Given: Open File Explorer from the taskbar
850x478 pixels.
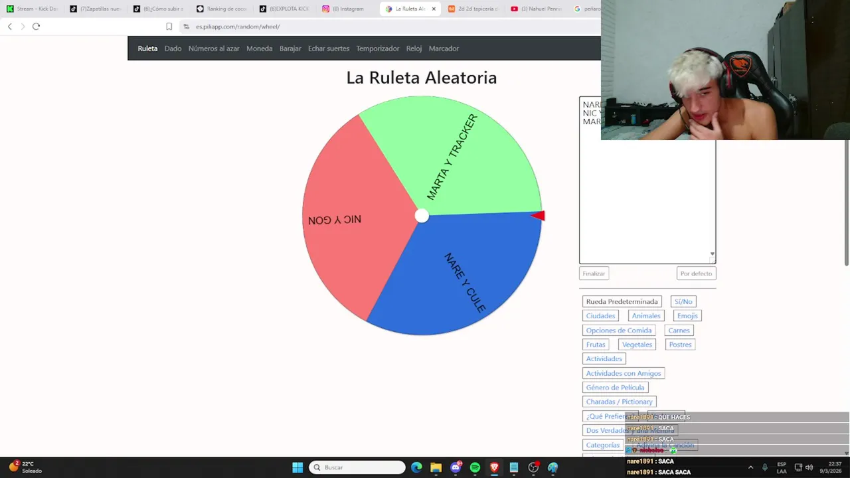Looking at the screenshot, I should pos(436,467).
